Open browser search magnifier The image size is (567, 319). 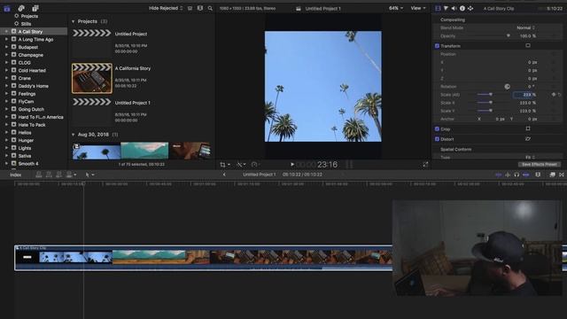click(x=210, y=8)
